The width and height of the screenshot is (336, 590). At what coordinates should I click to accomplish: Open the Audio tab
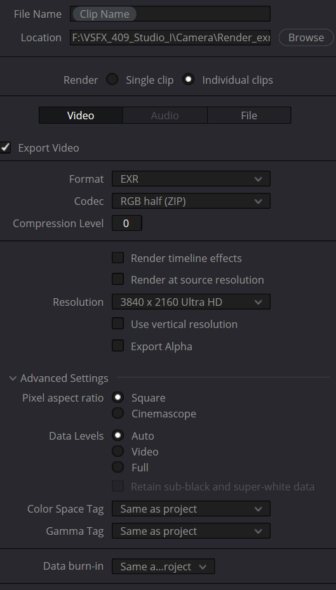165,115
